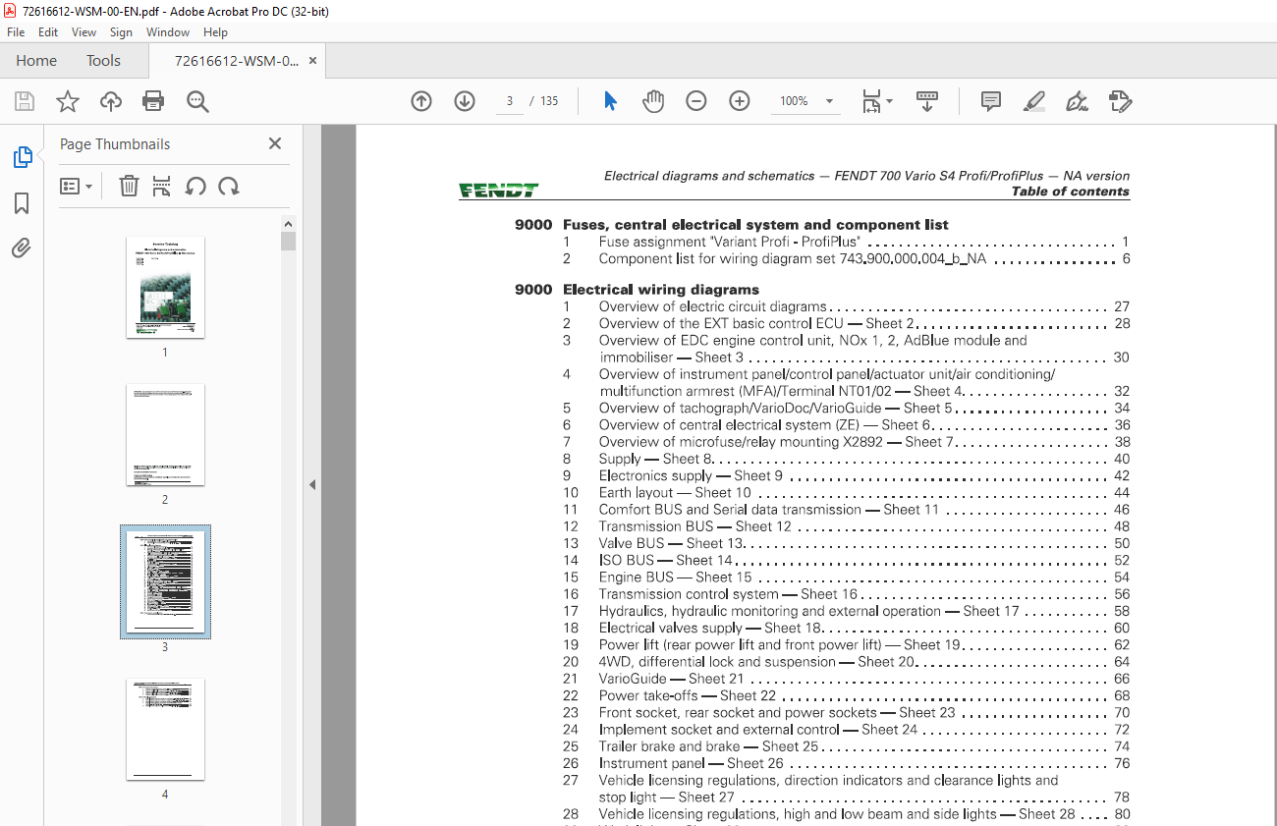Select the page 3 thumbnail

(165, 581)
